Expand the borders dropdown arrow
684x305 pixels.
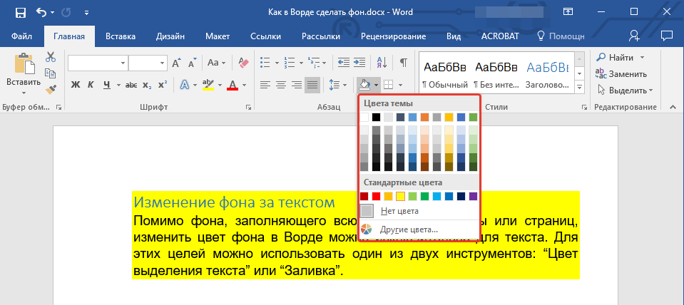(399, 86)
